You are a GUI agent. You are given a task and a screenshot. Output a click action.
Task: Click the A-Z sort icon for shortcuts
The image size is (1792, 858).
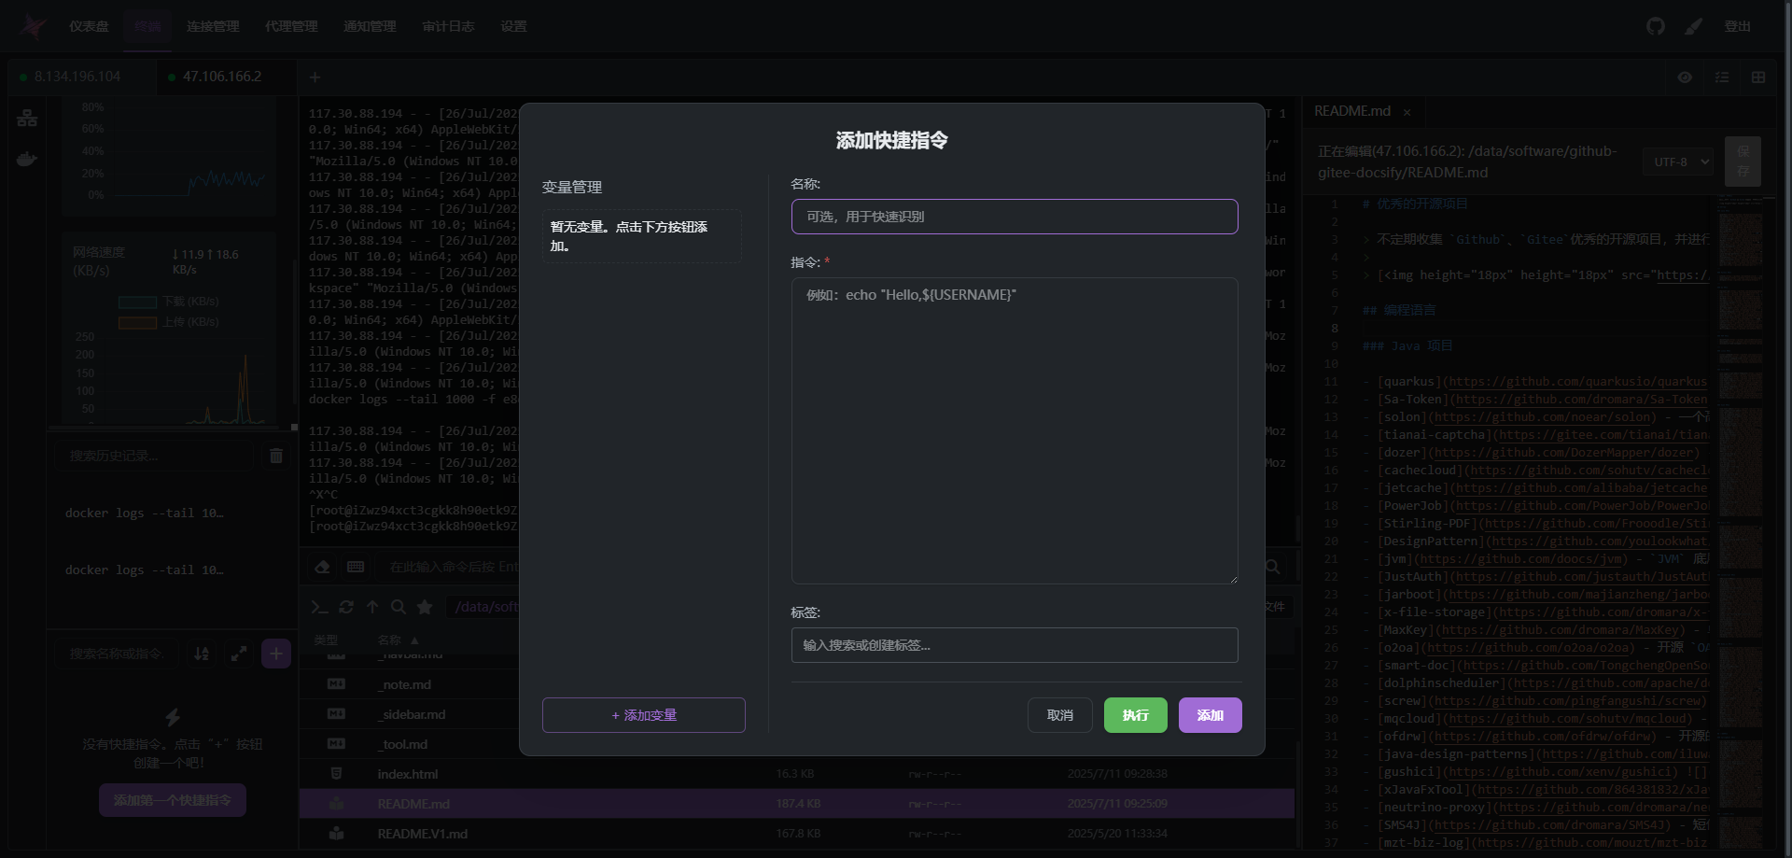202,654
